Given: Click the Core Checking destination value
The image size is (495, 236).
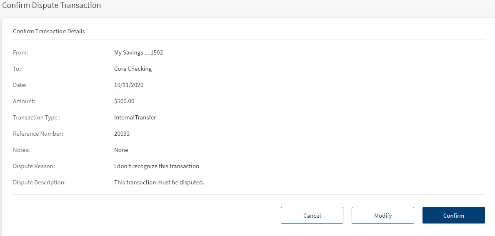Looking at the screenshot, I should 133,69.
